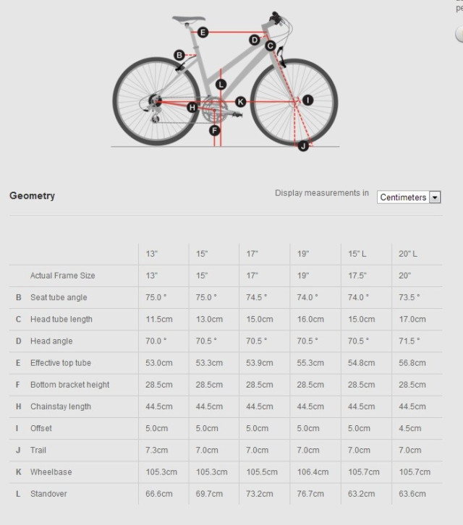463x525 pixels.
Task: Click the Wheelbase row label
Action: (51, 471)
